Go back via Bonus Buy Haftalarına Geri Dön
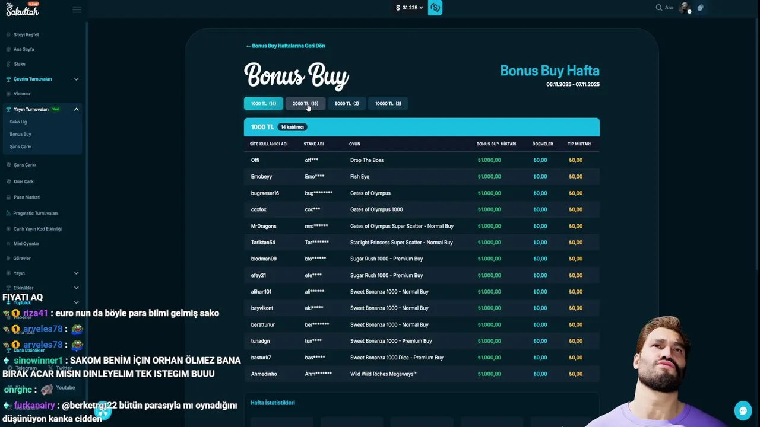Screen dimensions: 760x427 286,46
